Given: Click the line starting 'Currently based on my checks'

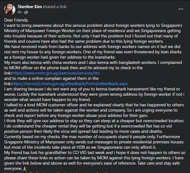Looking at the screenshot, I should point(92,137).
